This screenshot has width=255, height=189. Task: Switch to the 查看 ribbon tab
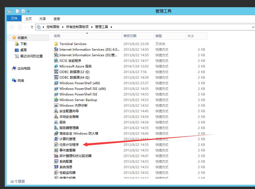click(57, 19)
